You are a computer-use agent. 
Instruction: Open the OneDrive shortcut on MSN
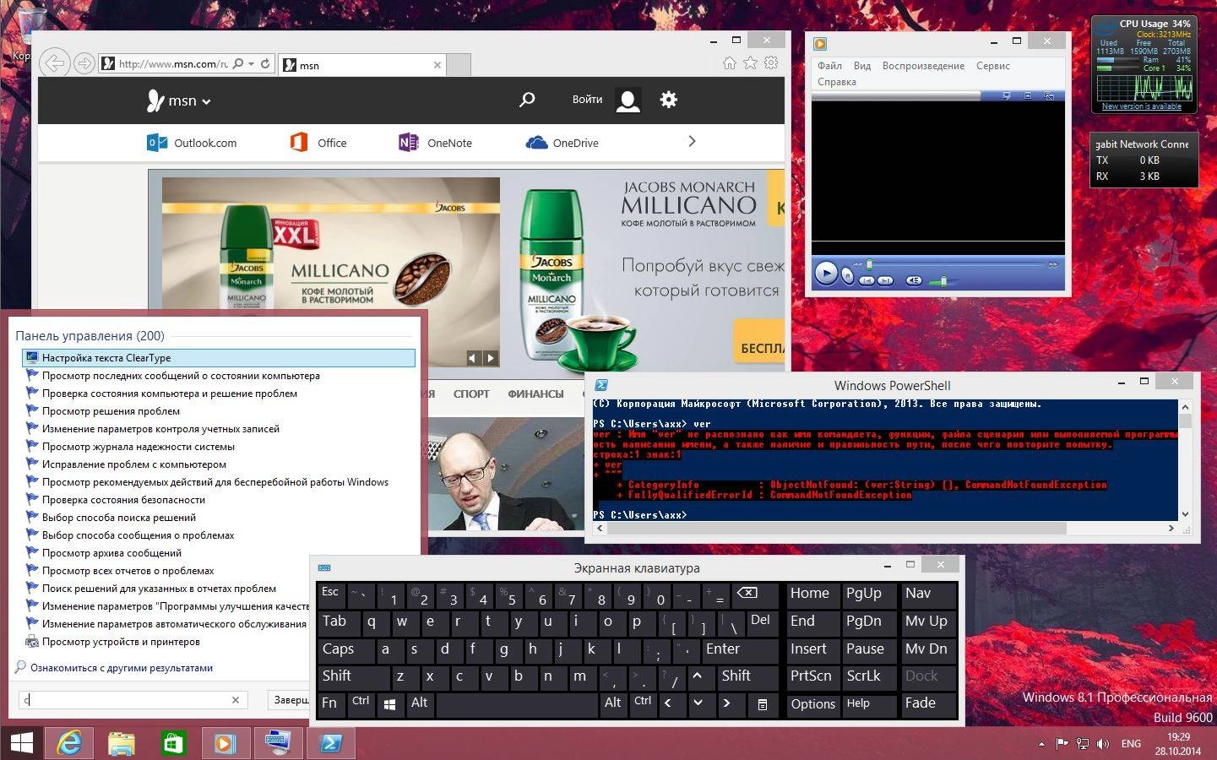[x=562, y=143]
